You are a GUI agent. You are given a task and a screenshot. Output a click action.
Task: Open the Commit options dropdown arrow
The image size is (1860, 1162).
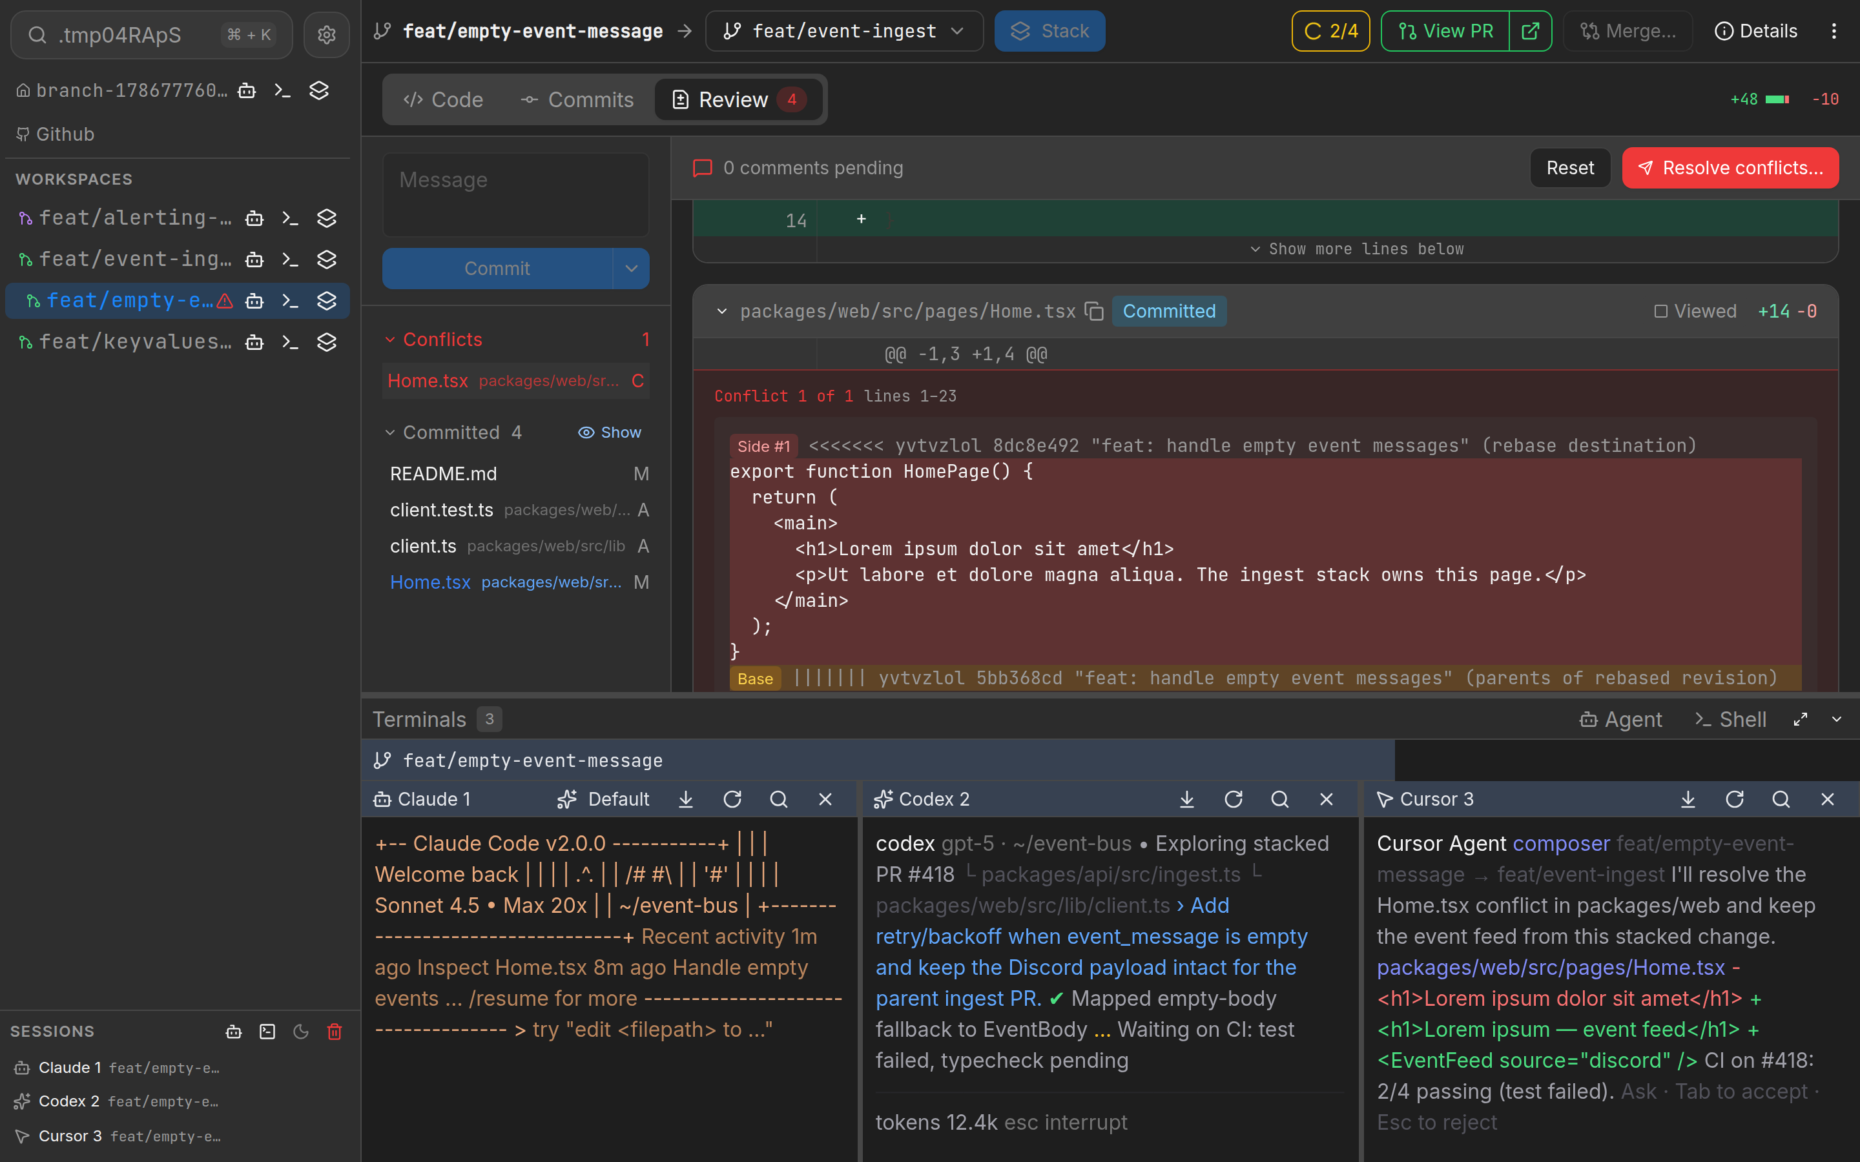point(632,268)
